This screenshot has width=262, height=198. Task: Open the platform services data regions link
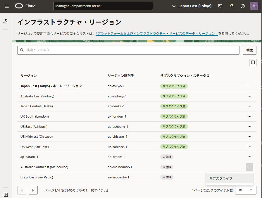[x=156, y=34]
